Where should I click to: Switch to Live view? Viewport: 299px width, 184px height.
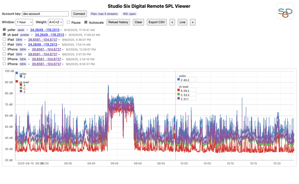(x=182, y=22)
